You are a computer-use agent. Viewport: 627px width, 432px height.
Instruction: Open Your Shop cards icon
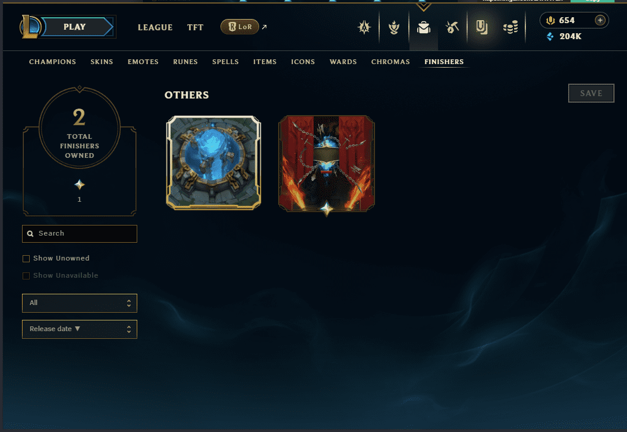tap(482, 27)
